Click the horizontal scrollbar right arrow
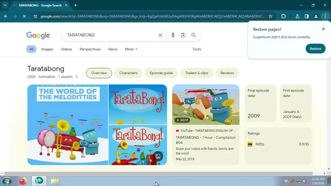331x186 pixels. (x=325, y=173)
